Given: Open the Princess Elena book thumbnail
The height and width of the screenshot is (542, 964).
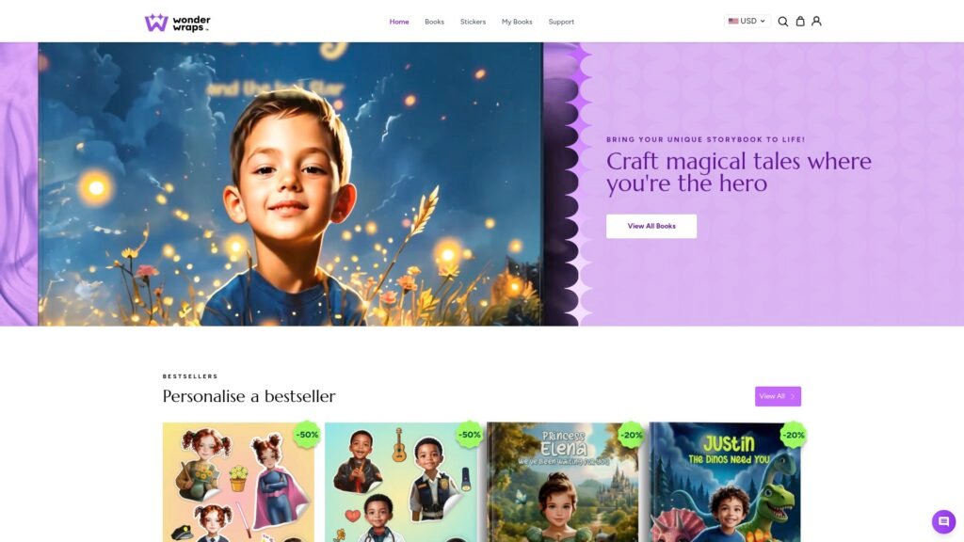Looking at the screenshot, I should [563, 482].
